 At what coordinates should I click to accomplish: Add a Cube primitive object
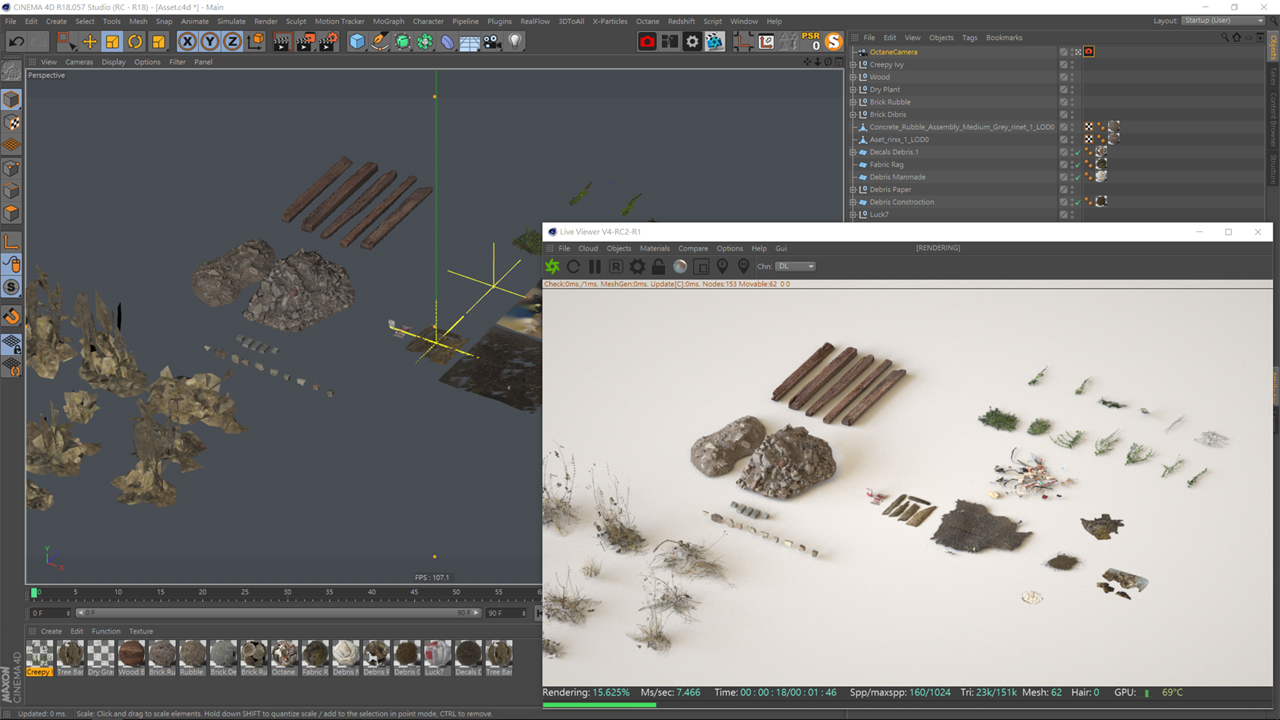point(357,42)
